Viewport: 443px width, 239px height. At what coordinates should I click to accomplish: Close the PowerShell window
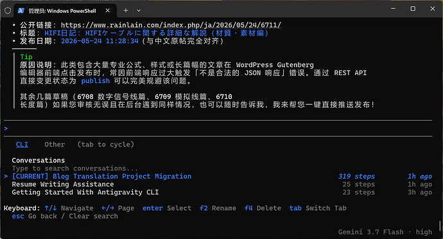click(433, 9)
